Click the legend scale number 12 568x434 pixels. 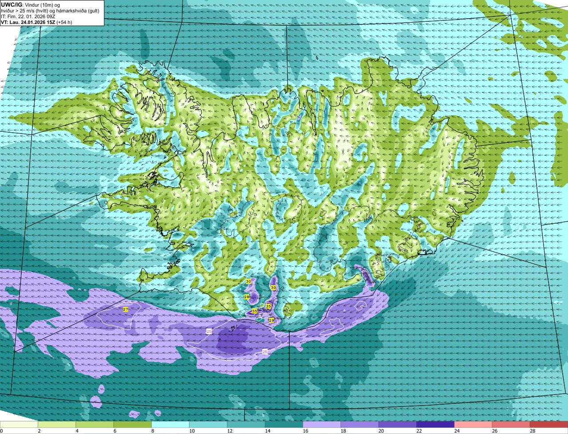pos(229,431)
